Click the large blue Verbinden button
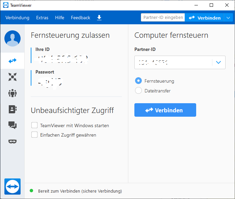 click(x=165, y=110)
